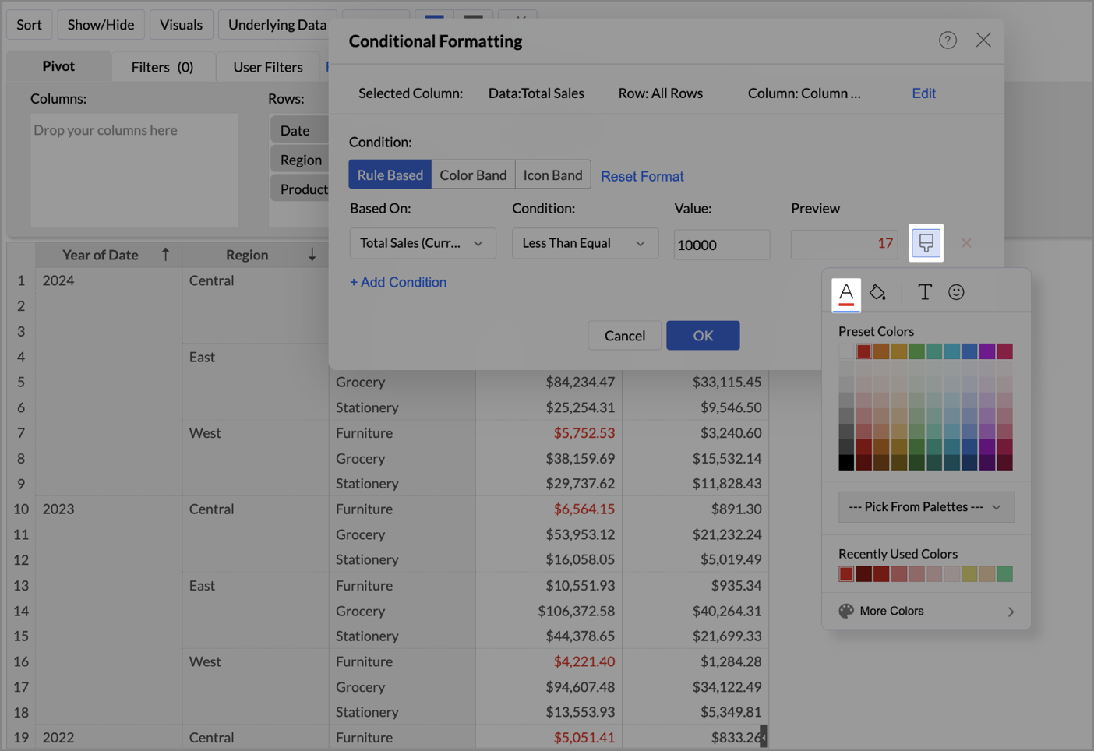Click the OK button

[x=702, y=336]
